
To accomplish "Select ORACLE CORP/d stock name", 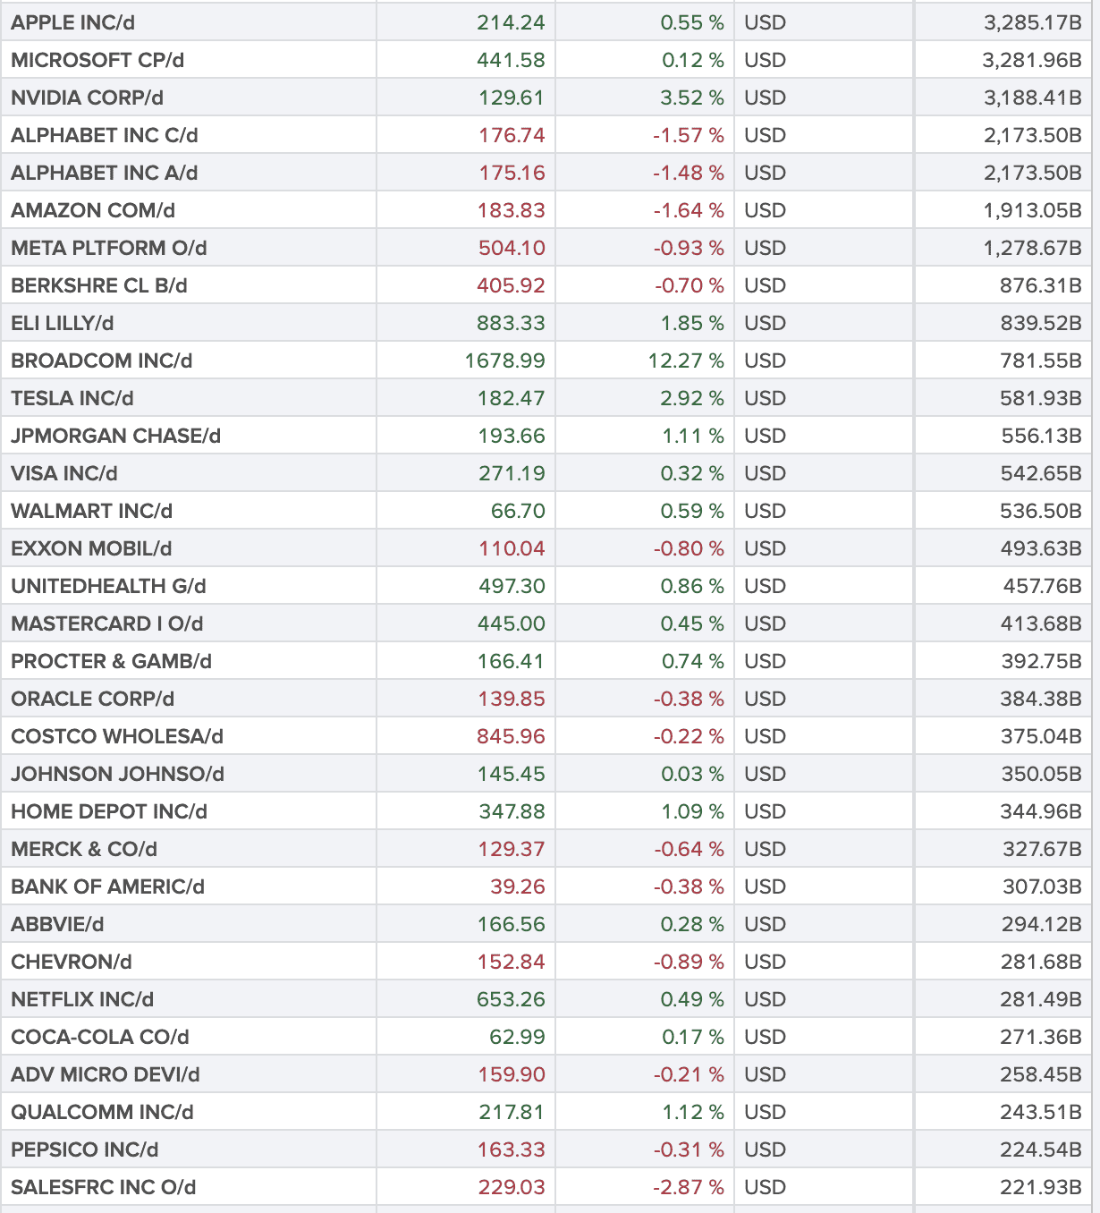I will pos(93,699).
